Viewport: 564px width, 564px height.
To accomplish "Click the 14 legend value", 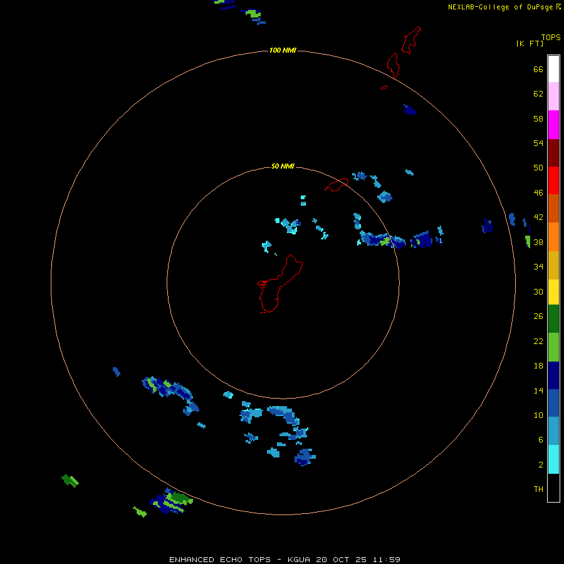I will click(x=538, y=390).
